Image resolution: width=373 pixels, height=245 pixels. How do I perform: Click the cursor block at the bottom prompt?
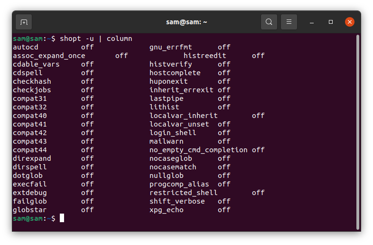62,218
